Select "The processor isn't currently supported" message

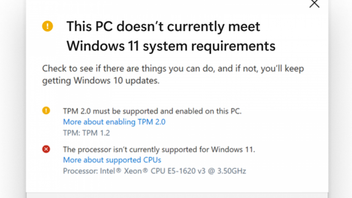pos(159,149)
